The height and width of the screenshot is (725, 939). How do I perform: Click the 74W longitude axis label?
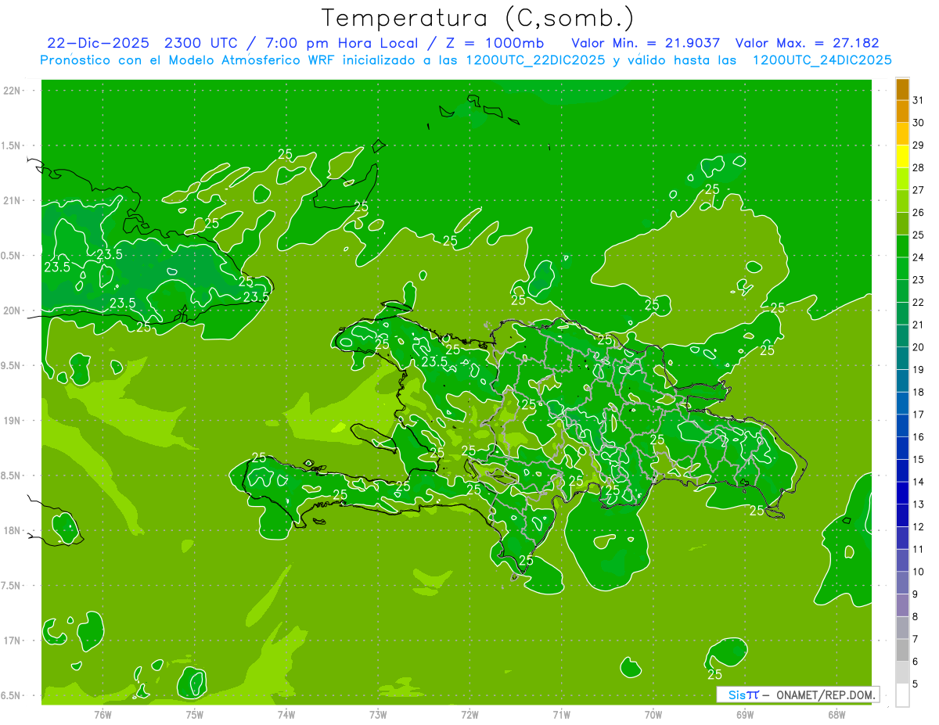286,715
